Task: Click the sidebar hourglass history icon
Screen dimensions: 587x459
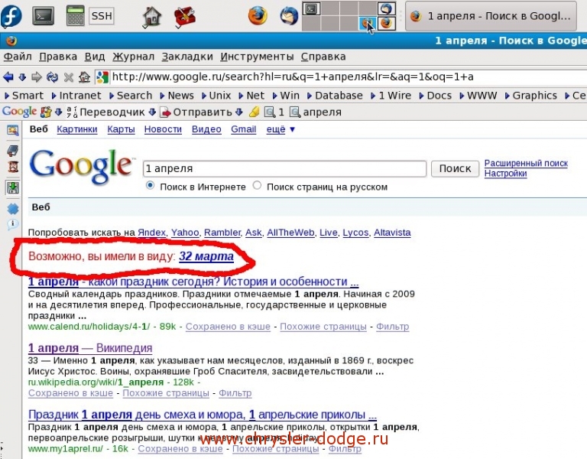Action: click(x=13, y=166)
